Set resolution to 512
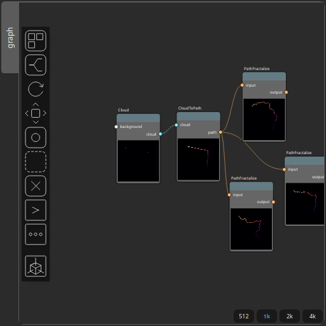The width and height of the screenshot is (326, 326). pos(244,316)
